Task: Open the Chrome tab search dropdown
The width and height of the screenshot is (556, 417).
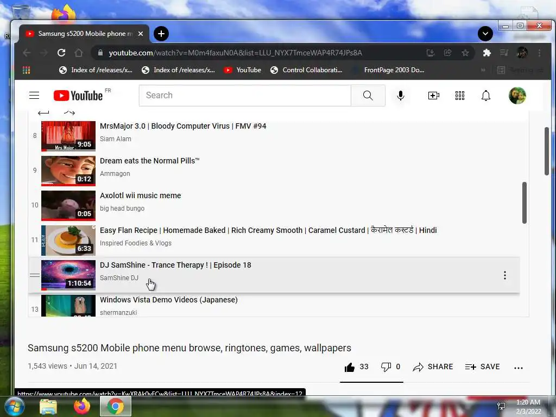Action: tap(485, 34)
